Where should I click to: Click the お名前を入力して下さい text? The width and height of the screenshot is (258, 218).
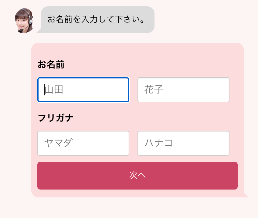pyautogui.click(x=95, y=20)
